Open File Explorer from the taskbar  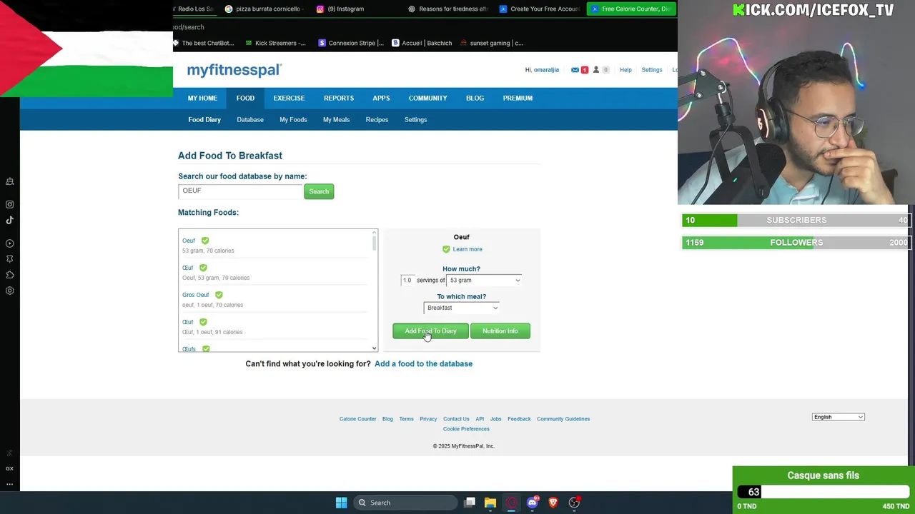[490, 503]
